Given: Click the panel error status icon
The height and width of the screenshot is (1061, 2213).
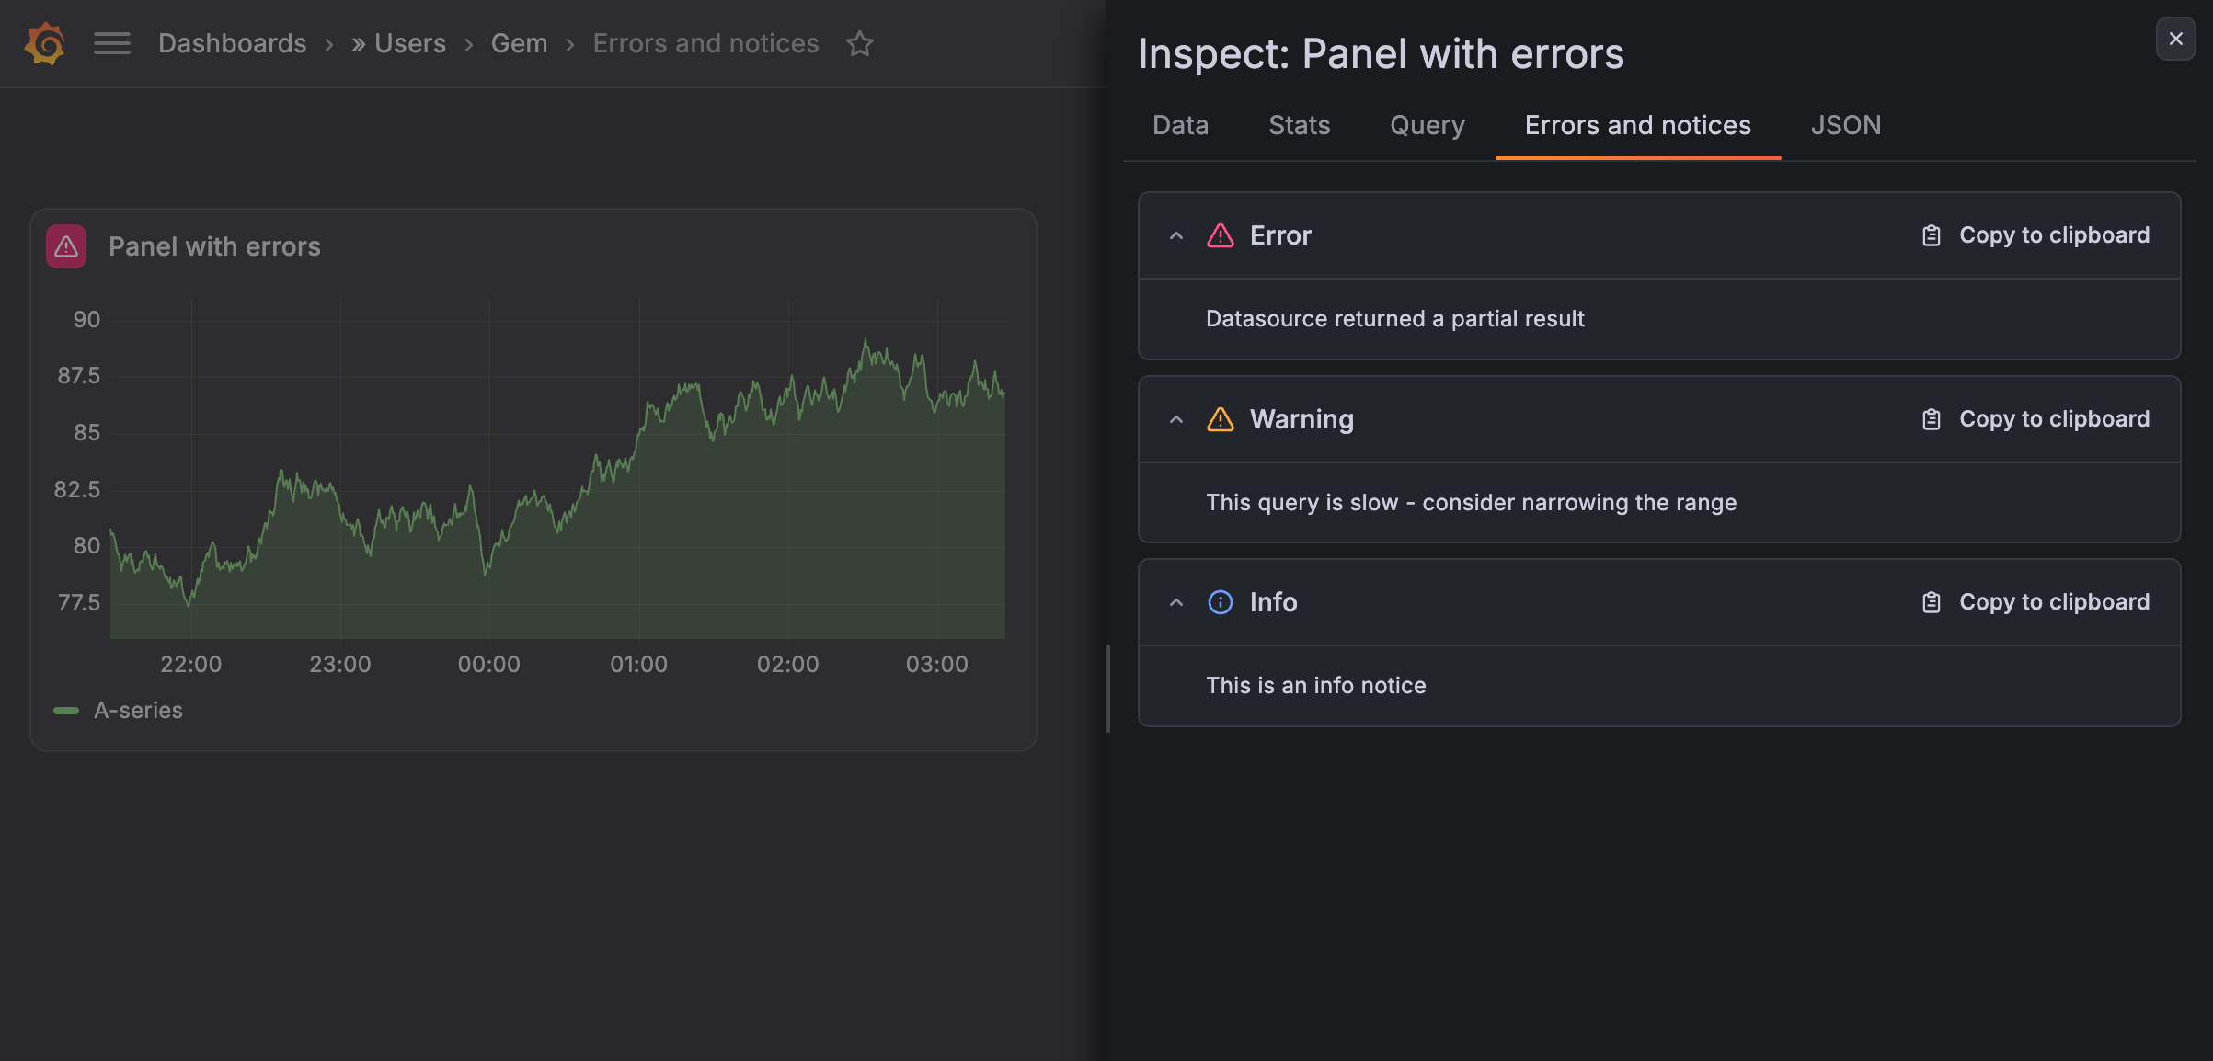Looking at the screenshot, I should 66,246.
